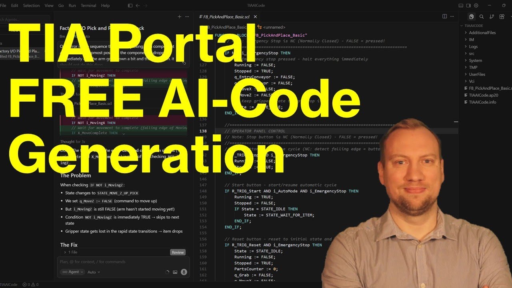The image size is (512, 288).
Task: Collapse the TIAAICODE root folder
Action: [x=473, y=25]
